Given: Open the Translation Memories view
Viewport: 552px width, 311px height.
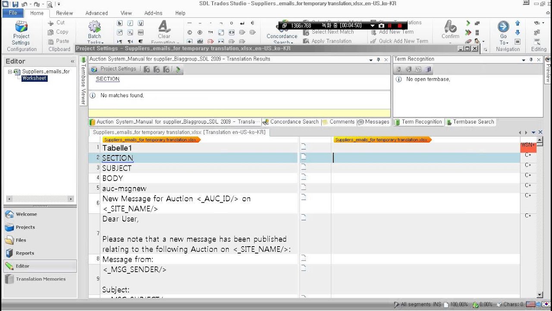Looking at the screenshot, I should [40, 279].
